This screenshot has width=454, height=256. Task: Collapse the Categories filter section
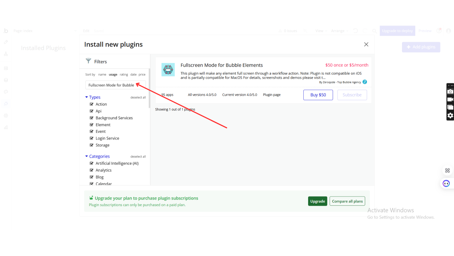(87, 156)
